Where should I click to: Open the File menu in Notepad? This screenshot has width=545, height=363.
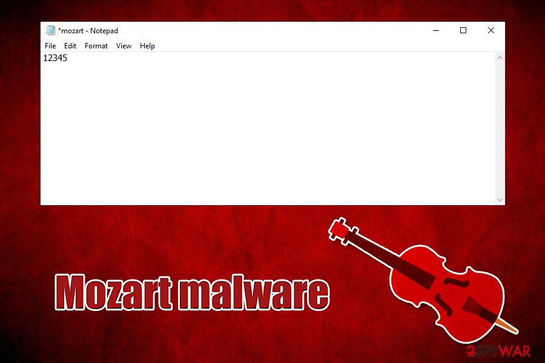click(x=50, y=46)
